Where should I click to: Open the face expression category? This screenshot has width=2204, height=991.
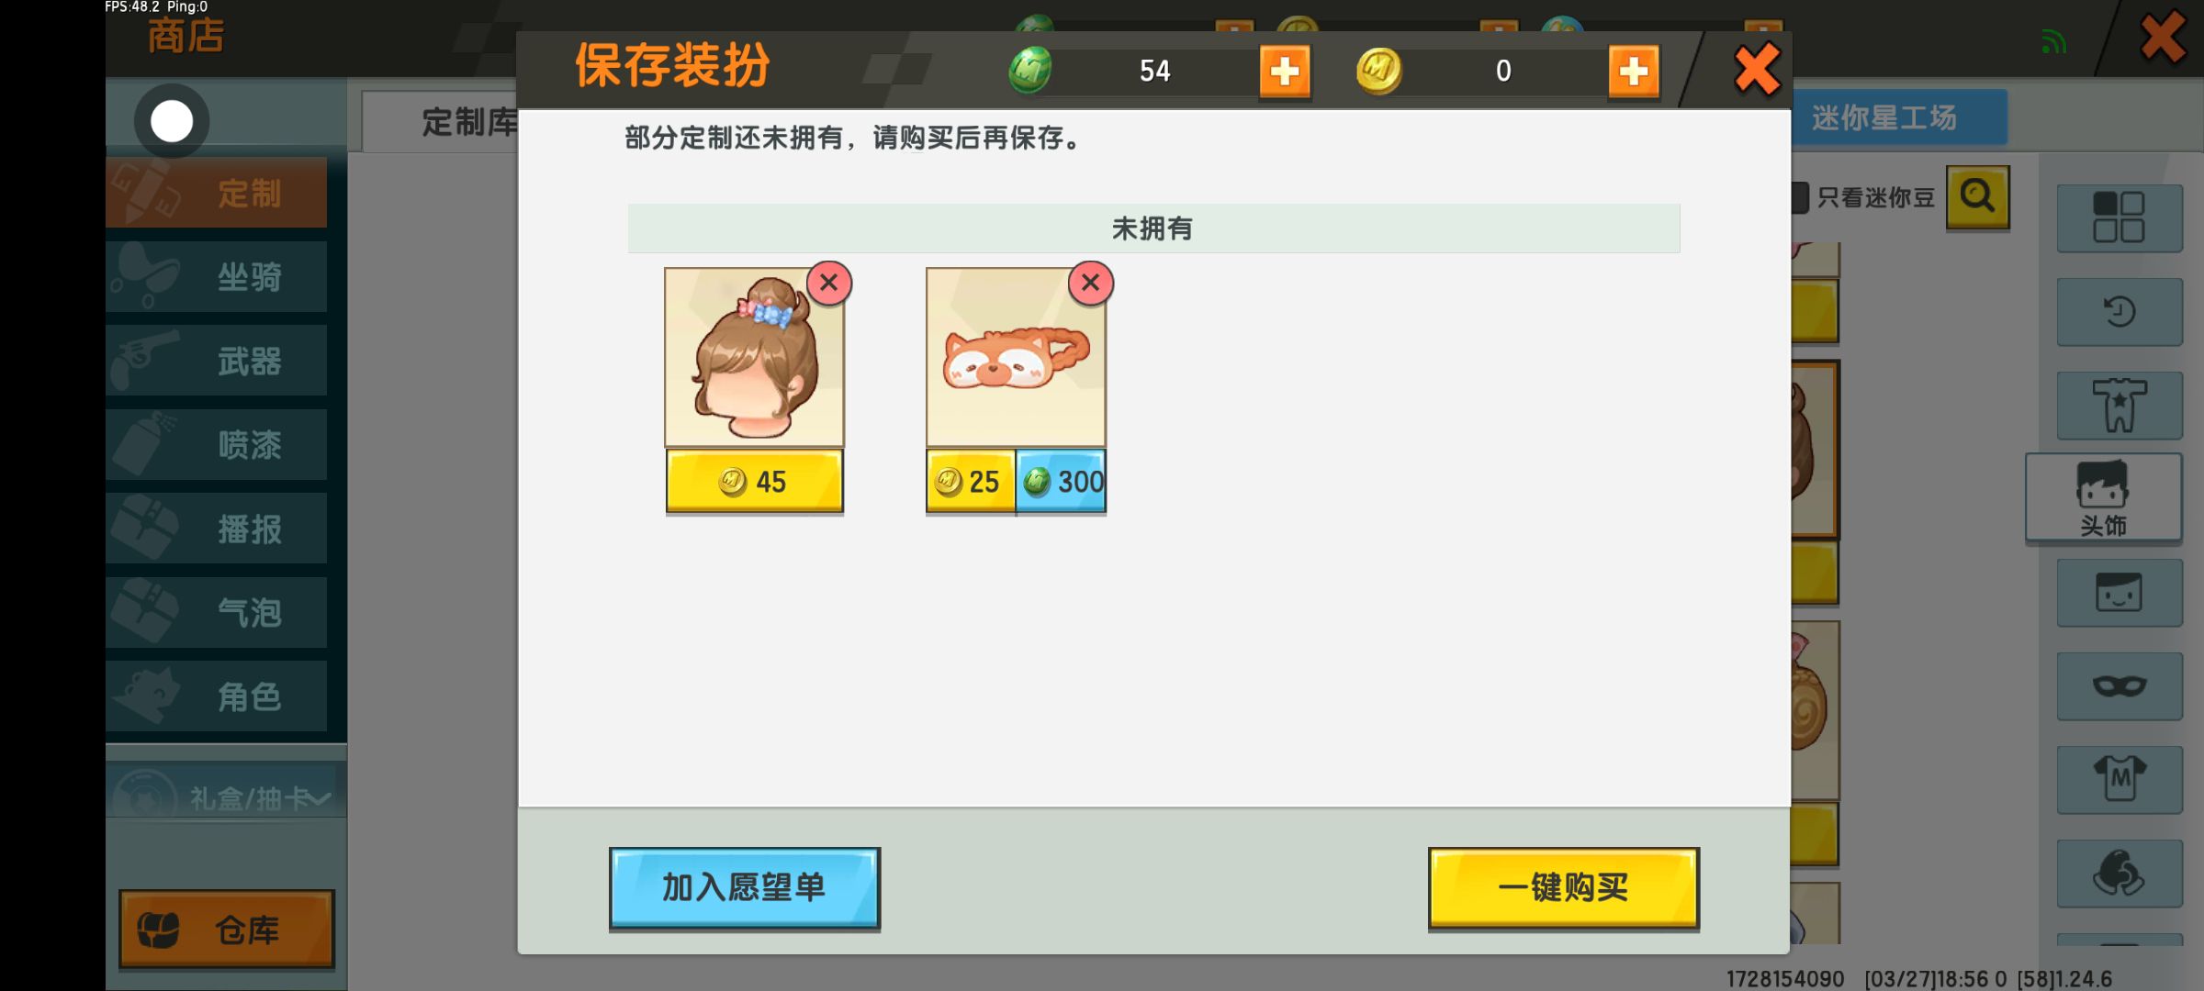tap(2120, 593)
